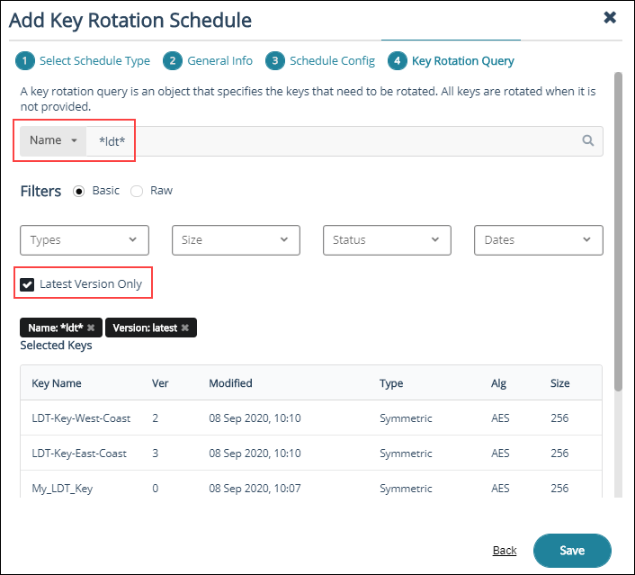Click the search magnifier icon
The height and width of the screenshot is (575, 635).
click(x=588, y=140)
